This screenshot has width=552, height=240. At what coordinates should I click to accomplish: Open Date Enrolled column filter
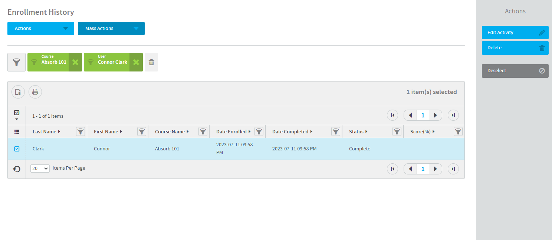(259, 131)
